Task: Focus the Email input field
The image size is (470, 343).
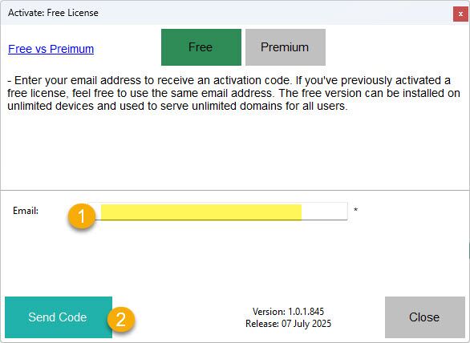Action: coord(218,212)
